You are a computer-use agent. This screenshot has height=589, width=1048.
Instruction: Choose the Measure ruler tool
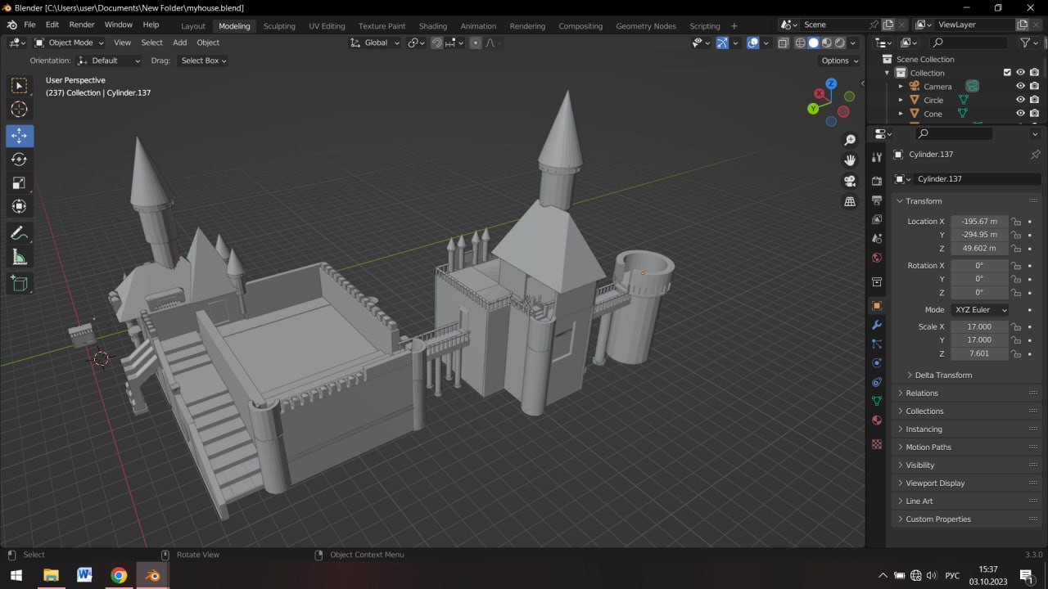(20, 258)
